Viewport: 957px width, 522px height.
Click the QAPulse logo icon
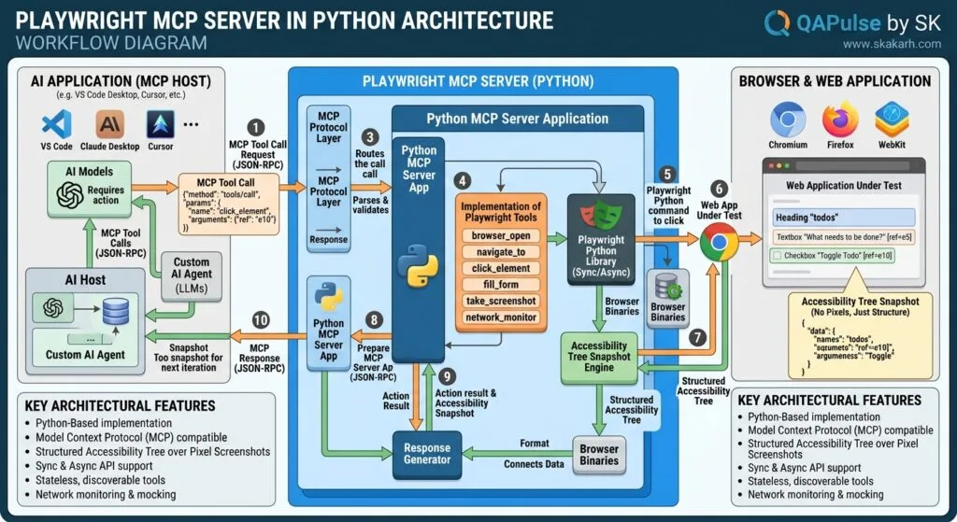click(x=777, y=22)
